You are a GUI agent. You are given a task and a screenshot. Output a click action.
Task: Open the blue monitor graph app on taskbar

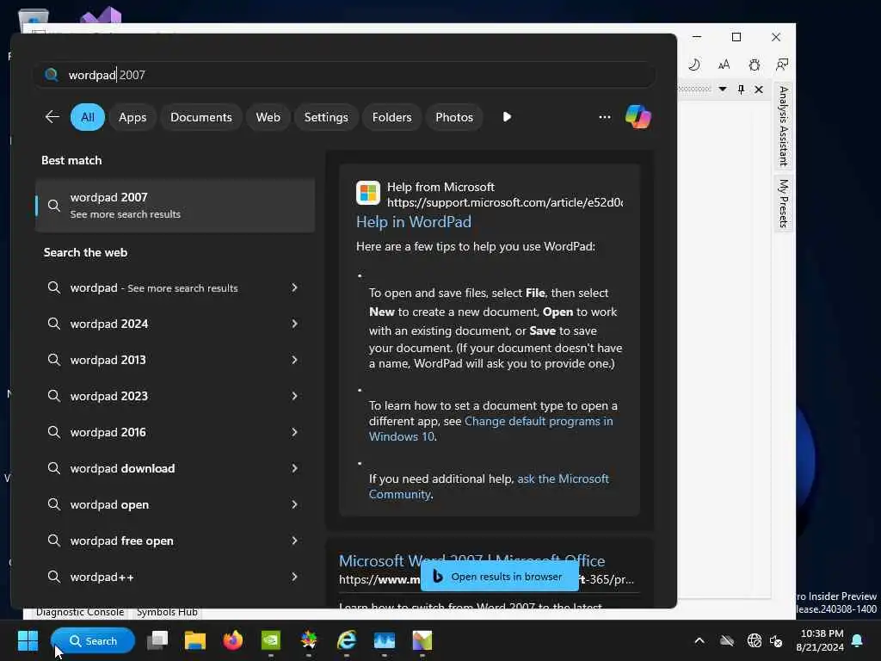tap(385, 640)
